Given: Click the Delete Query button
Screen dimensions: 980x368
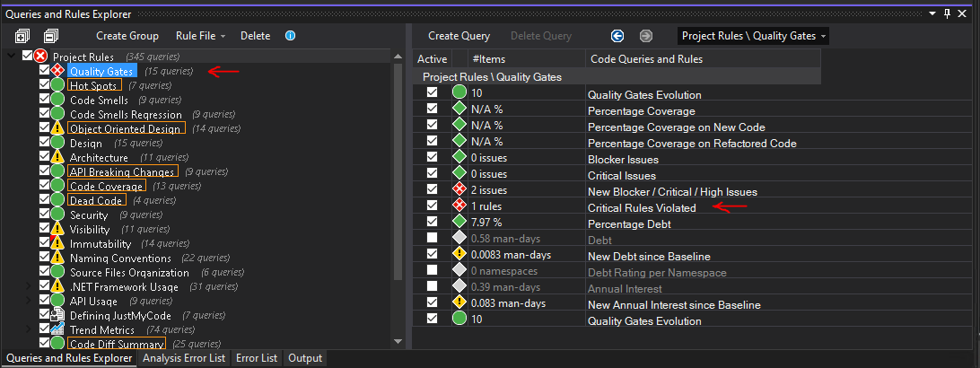Looking at the screenshot, I should coord(541,36).
